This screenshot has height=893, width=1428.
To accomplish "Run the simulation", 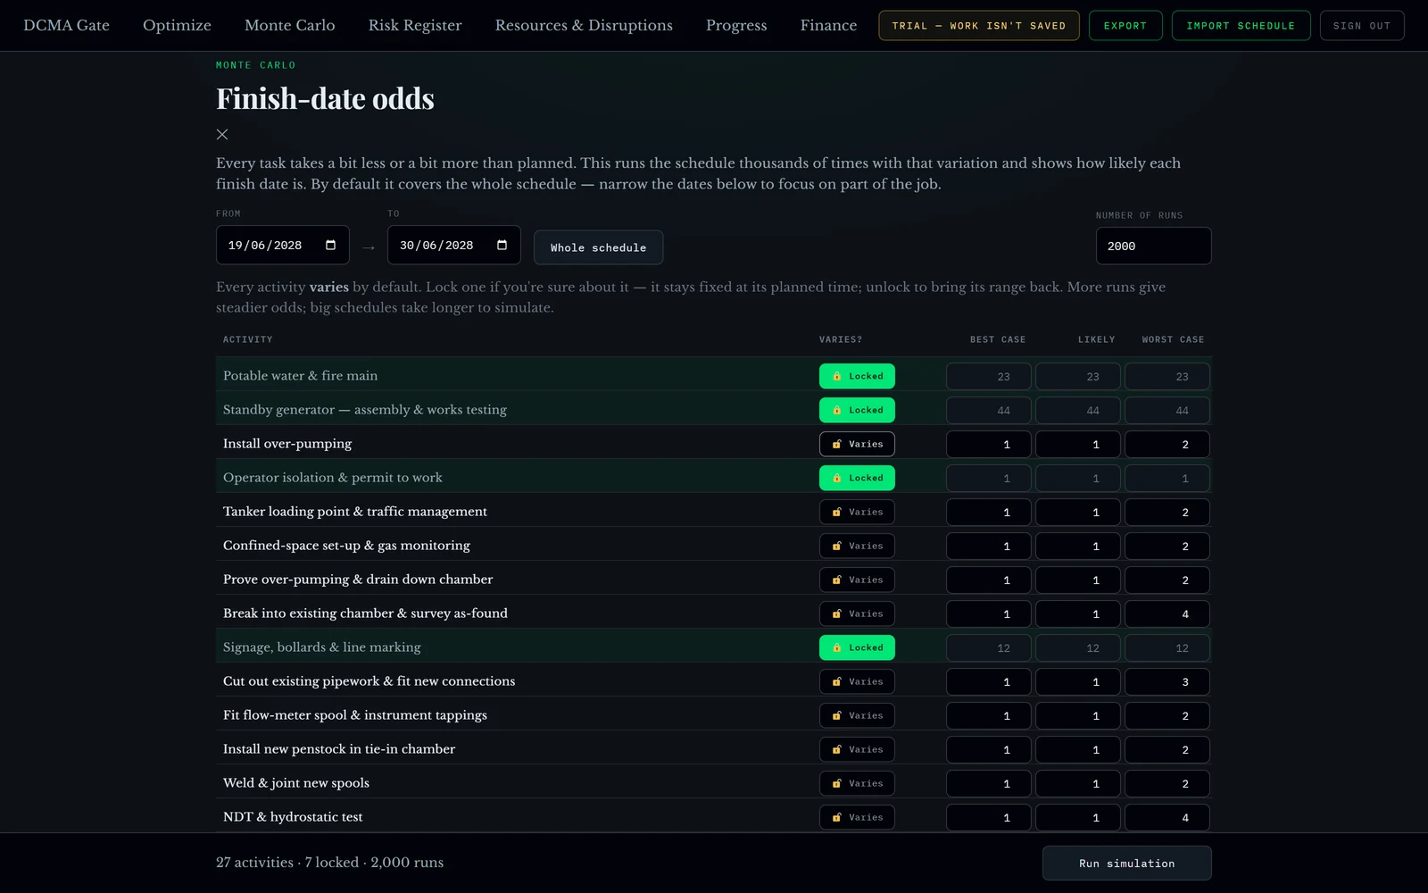I will pos(1126,864).
